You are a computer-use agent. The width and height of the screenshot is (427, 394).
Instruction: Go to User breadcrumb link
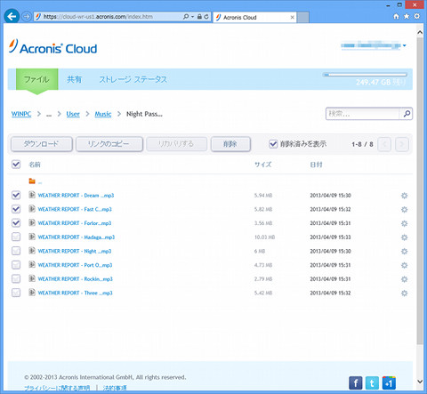tap(73, 114)
